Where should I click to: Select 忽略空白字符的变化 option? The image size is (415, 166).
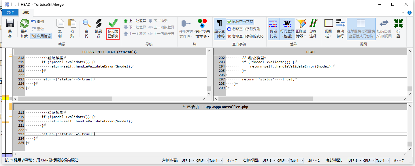[245, 36]
